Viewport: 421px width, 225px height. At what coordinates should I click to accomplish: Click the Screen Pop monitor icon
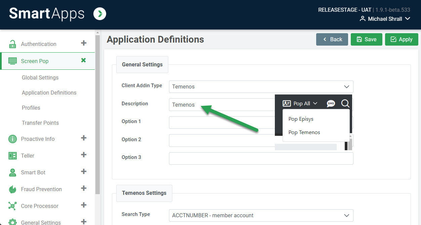click(x=12, y=61)
